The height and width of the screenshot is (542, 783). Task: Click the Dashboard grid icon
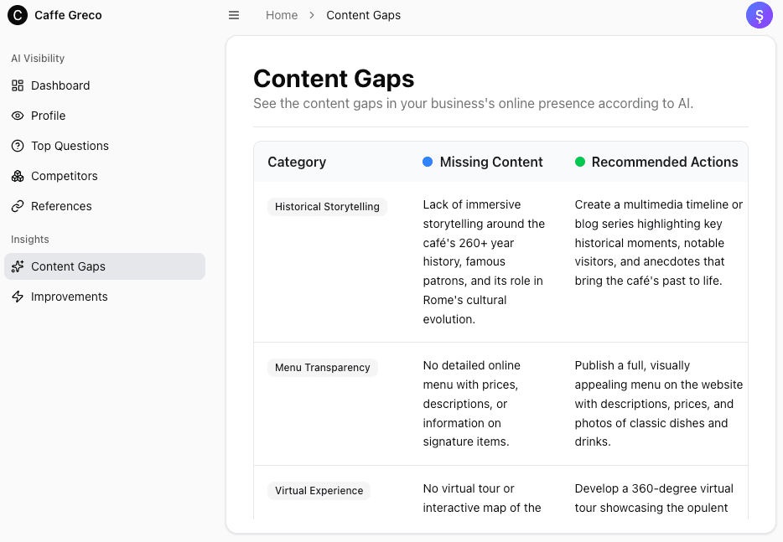[18, 85]
